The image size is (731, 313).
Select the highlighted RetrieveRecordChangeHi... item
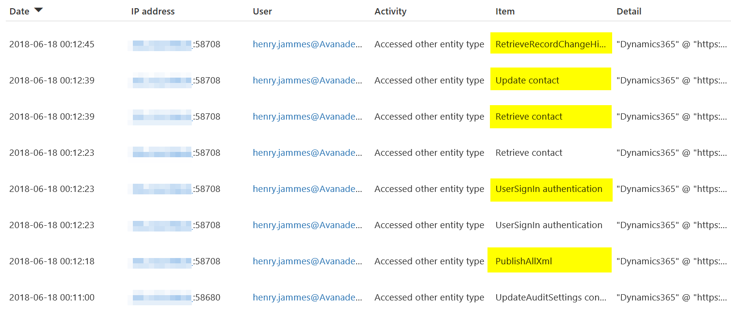click(x=551, y=44)
